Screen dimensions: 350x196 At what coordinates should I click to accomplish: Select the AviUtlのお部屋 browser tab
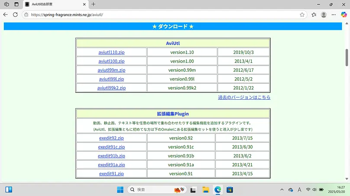pos(55,4)
